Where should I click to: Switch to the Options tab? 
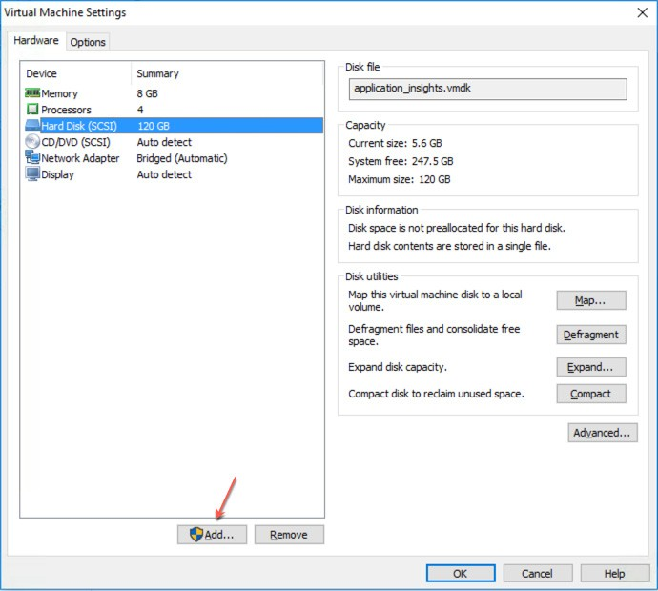click(x=88, y=42)
